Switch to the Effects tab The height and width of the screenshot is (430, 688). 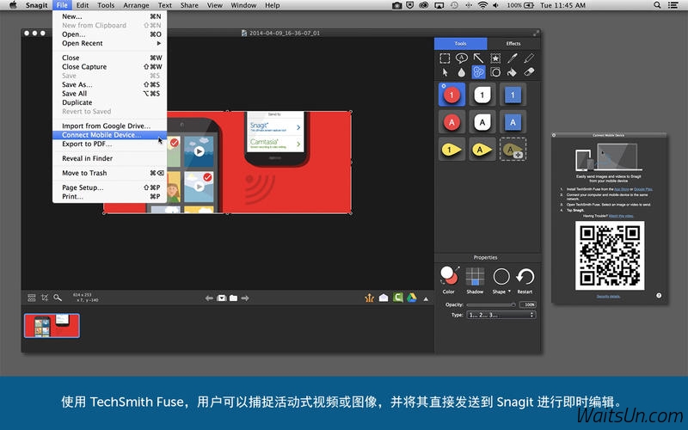513,44
